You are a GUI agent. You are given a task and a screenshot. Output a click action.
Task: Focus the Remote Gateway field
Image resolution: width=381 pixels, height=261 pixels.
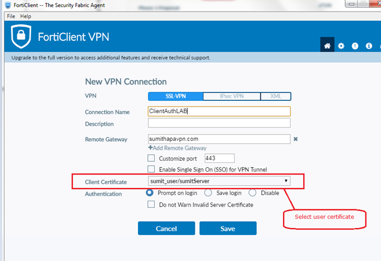coord(219,139)
